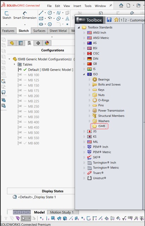The image size is (145, 226).
Task: Open the FeatureManager design tree tab
Action: (12, 43)
